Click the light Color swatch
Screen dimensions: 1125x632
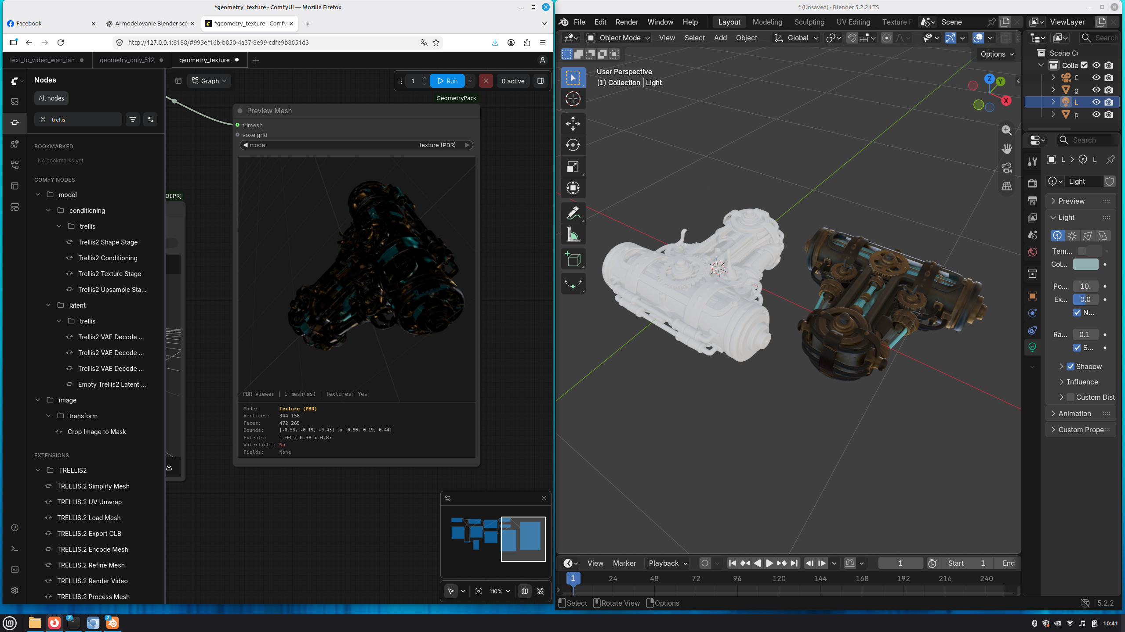pyautogui.click(x=1085, y=264)
